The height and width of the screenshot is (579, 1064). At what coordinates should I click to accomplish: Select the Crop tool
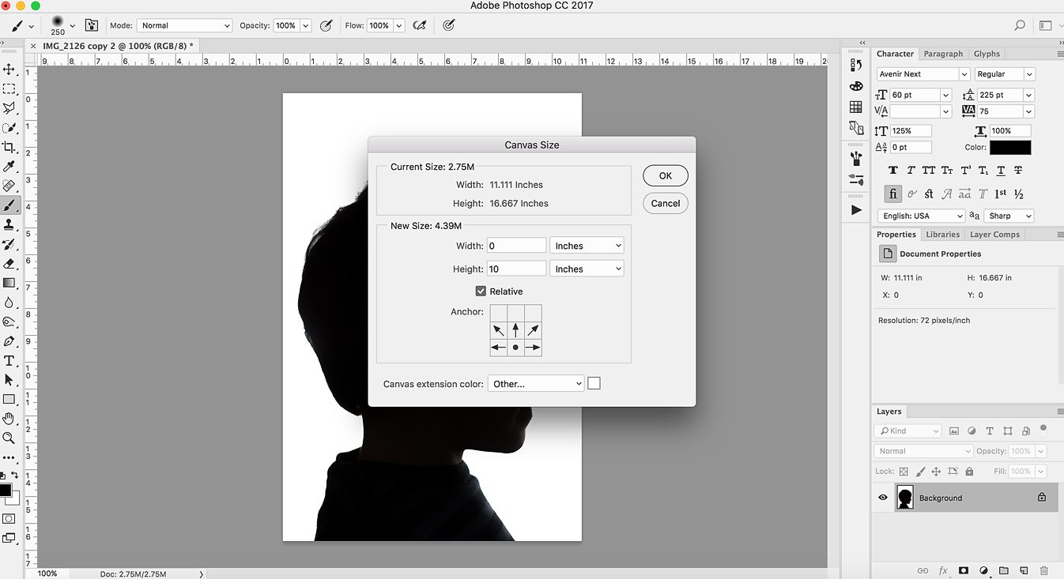tap(9, 147)
